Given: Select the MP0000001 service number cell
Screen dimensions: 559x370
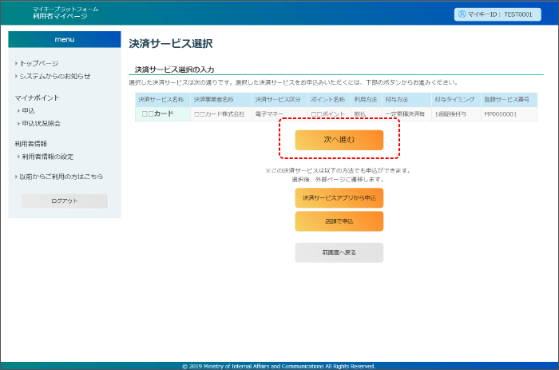Looking at the screenshot, I should (x=509, y=114).
